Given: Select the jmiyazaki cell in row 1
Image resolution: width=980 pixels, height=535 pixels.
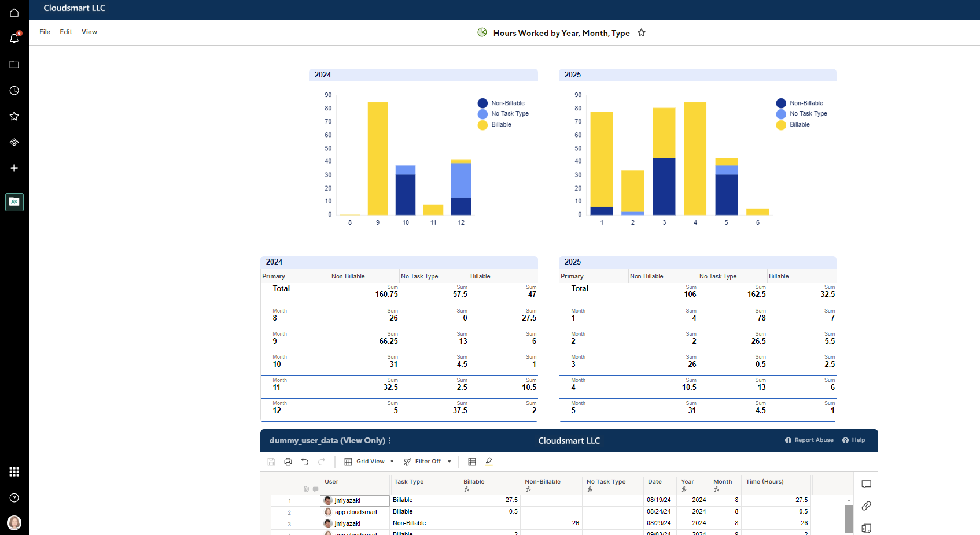Looking at the screenshot, I should click(355, 500).
